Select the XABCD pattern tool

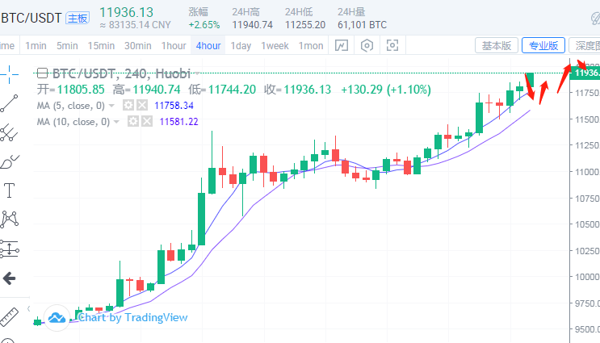pos(10,220)
